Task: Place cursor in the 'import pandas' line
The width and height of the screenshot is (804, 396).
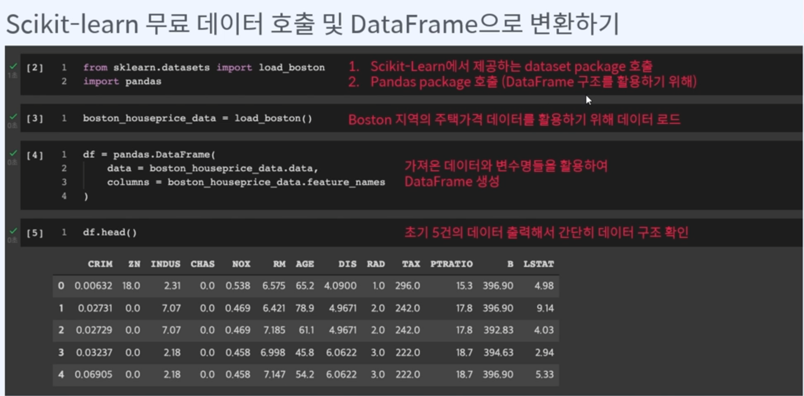Action: (x=122, y=82)
